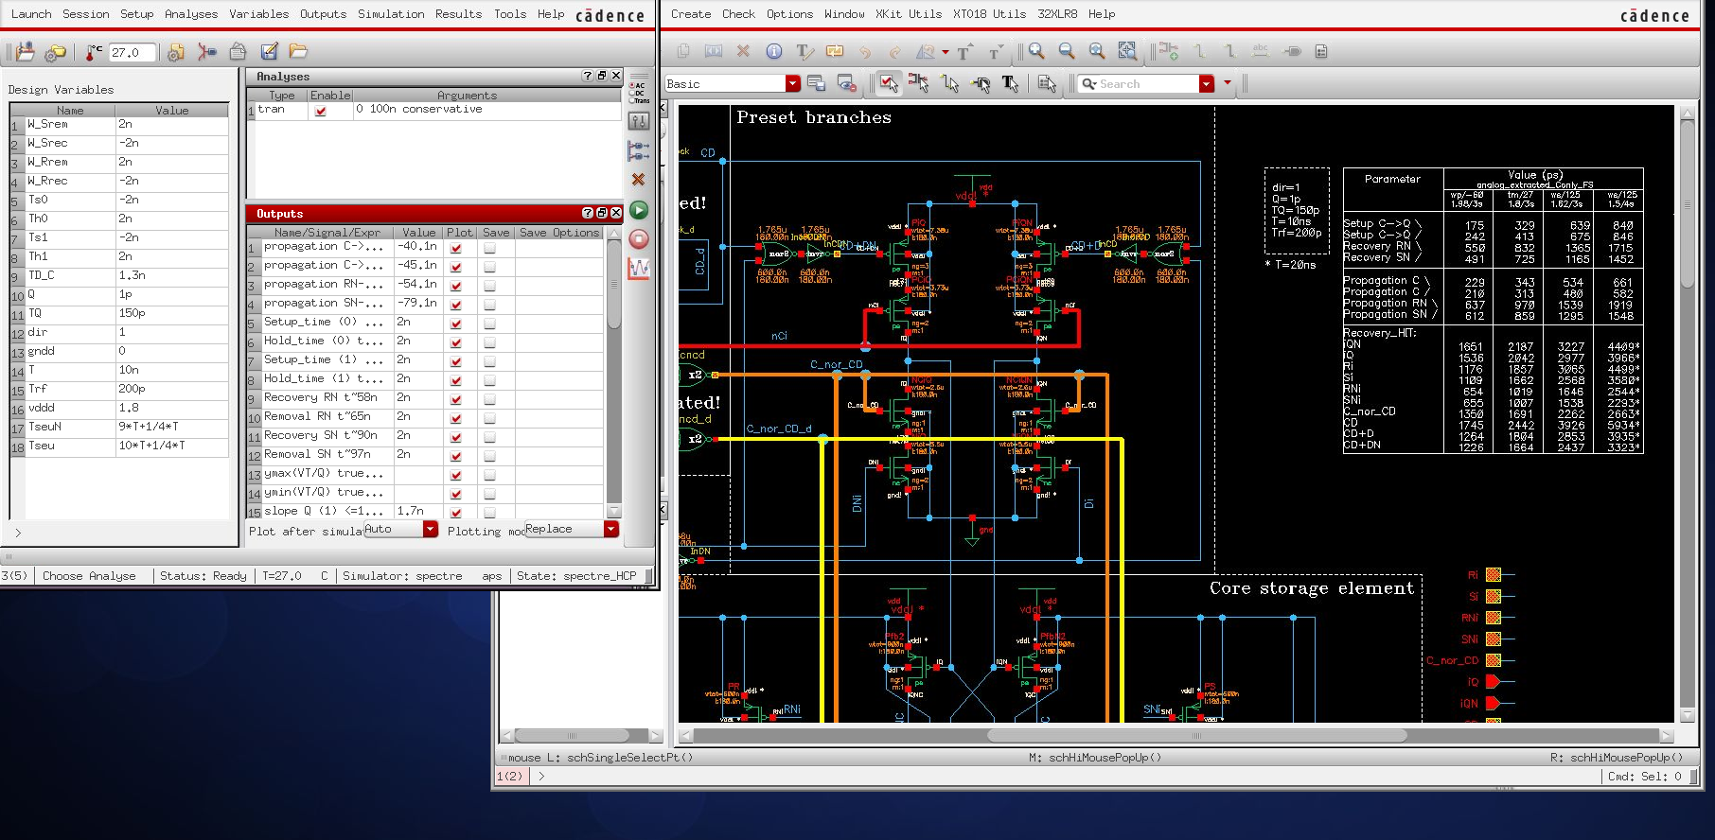Click the green Run Simulation icon
The height and width of the screenshot is (840, 1715).
639,211
